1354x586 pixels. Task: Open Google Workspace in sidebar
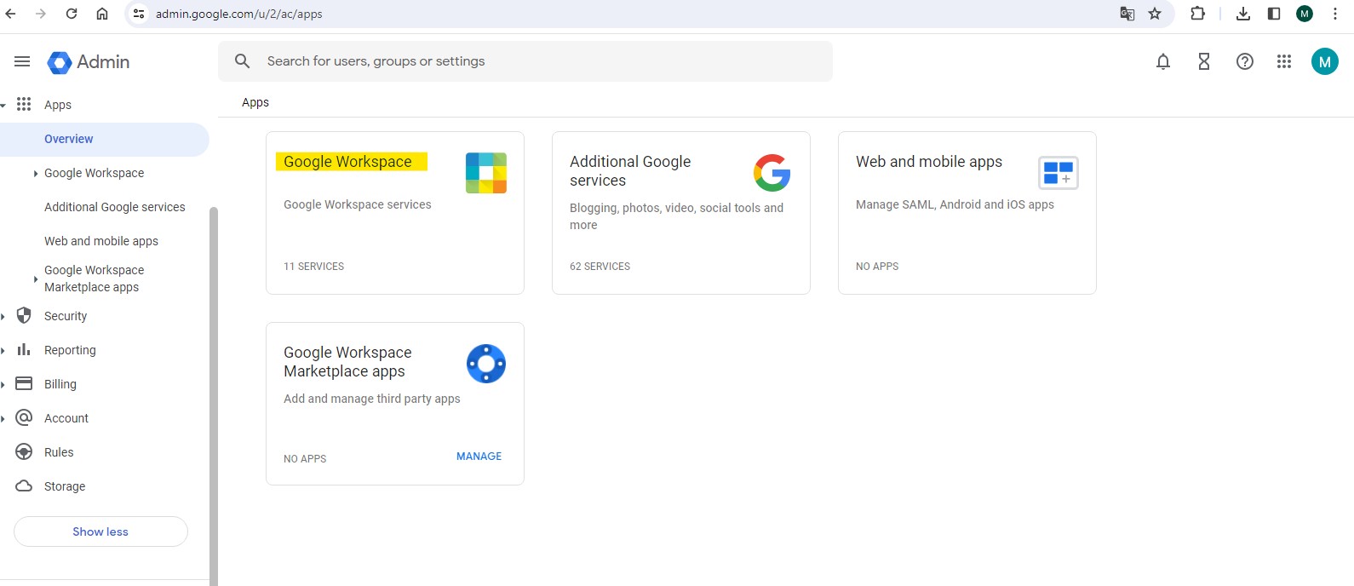[94, 173]
